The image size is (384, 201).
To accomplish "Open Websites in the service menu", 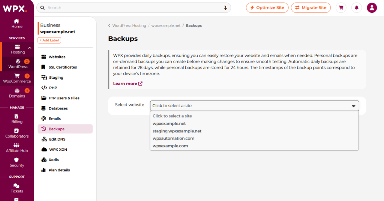I will (x=65, y=57).
